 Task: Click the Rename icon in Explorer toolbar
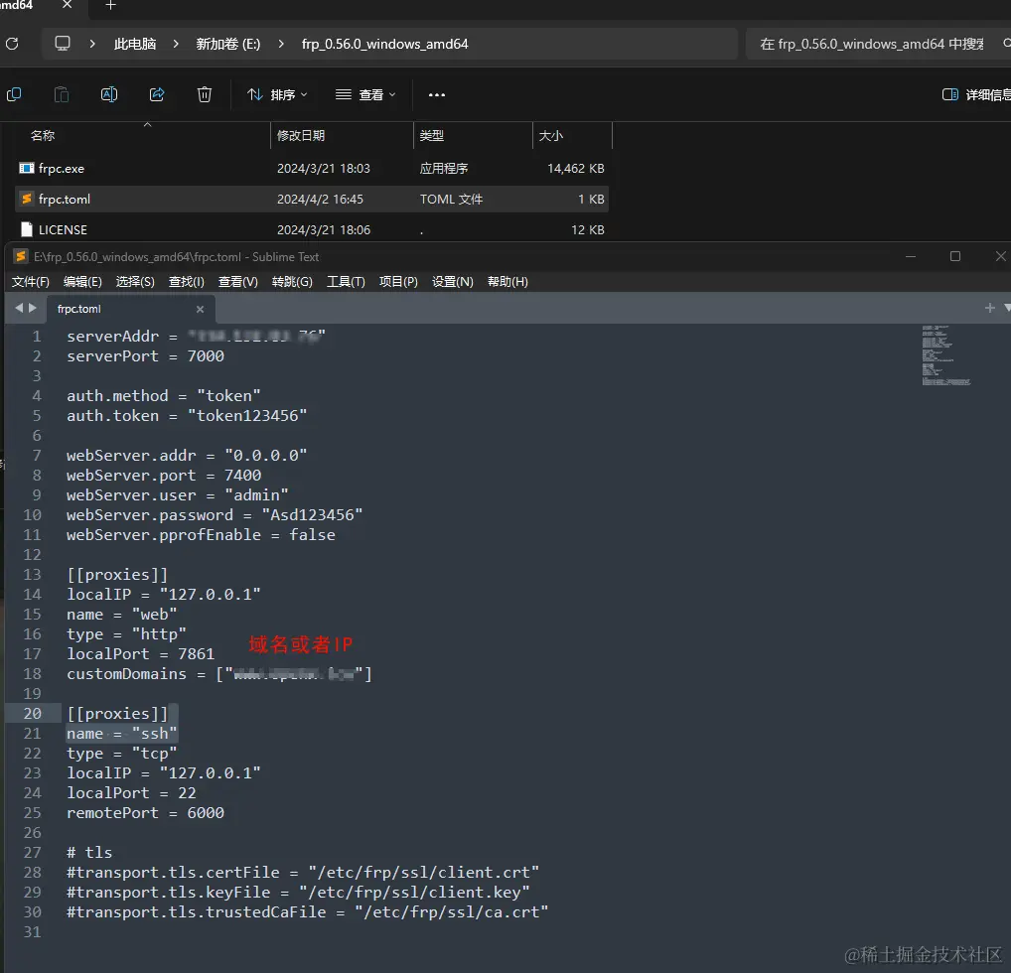109,94
